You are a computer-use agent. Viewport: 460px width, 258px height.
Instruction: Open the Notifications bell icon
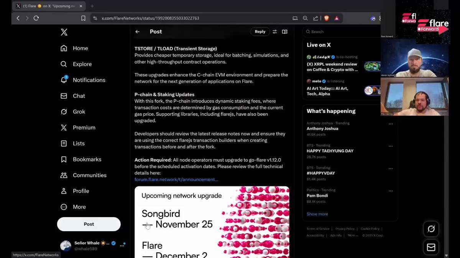64,80
